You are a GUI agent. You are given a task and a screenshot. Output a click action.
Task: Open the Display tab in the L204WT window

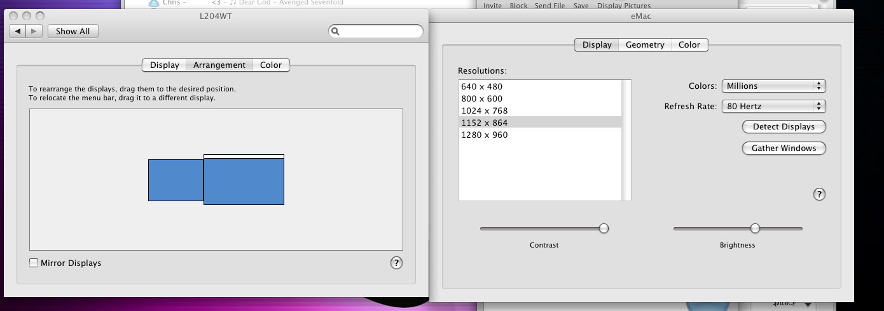165,65
